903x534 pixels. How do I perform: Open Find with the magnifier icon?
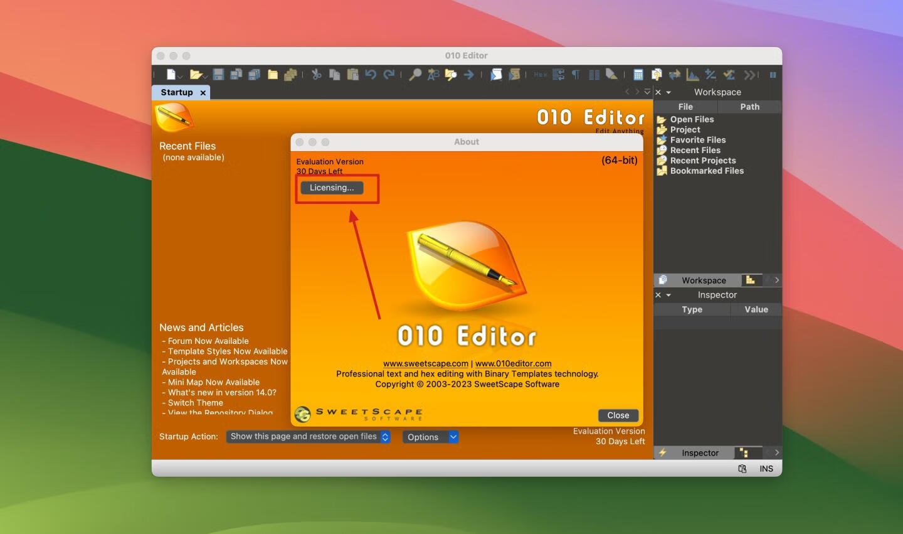(x=415, y=75)
